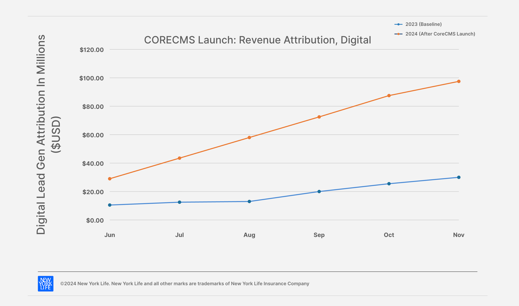
Task: Pick the orange 2024 data point for Sep
Action: (x=319, y=117)
